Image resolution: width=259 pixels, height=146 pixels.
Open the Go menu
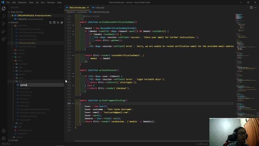tap(37, 2)
